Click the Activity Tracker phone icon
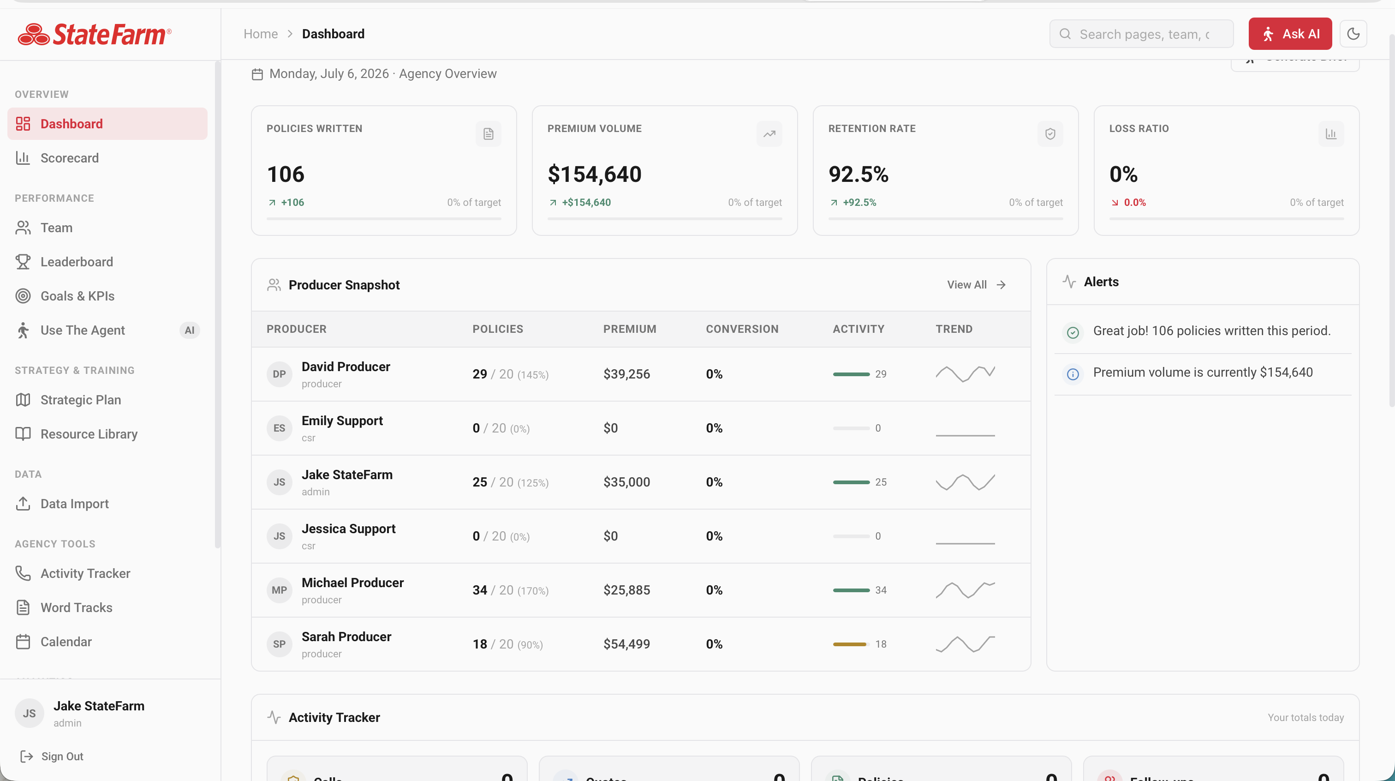Image resolution: width=1395 pixels, height=781 pixels. coord(23,573)
